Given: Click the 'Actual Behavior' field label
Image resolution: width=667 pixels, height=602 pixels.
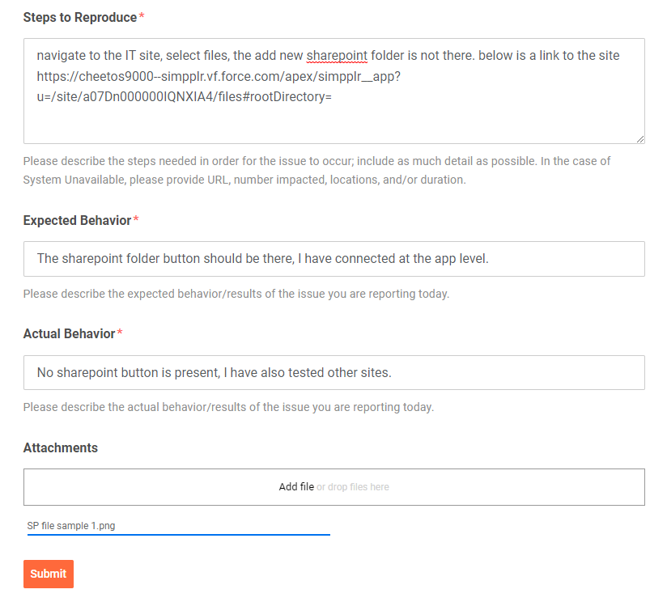Looking at the screenshot, I should click(69, 333).
